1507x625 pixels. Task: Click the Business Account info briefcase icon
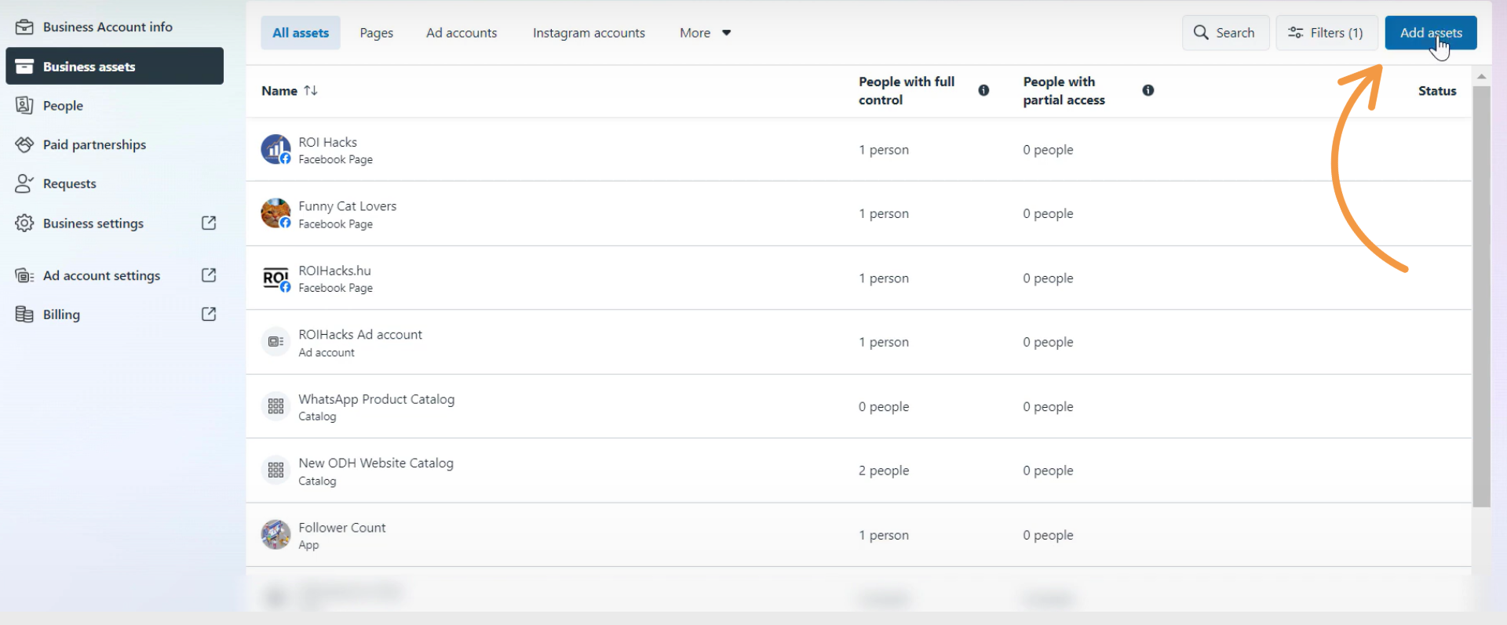[24, 27]
